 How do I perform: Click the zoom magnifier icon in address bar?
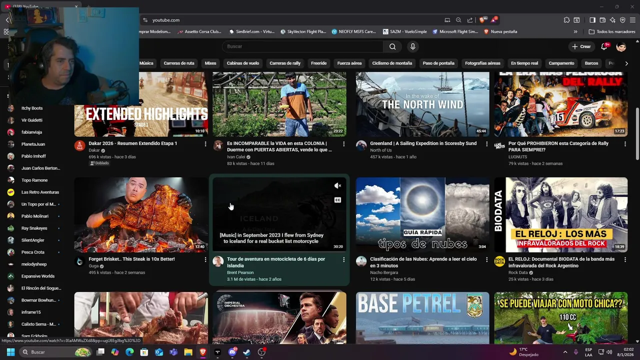pyautogui.click(x=458, y=20)
